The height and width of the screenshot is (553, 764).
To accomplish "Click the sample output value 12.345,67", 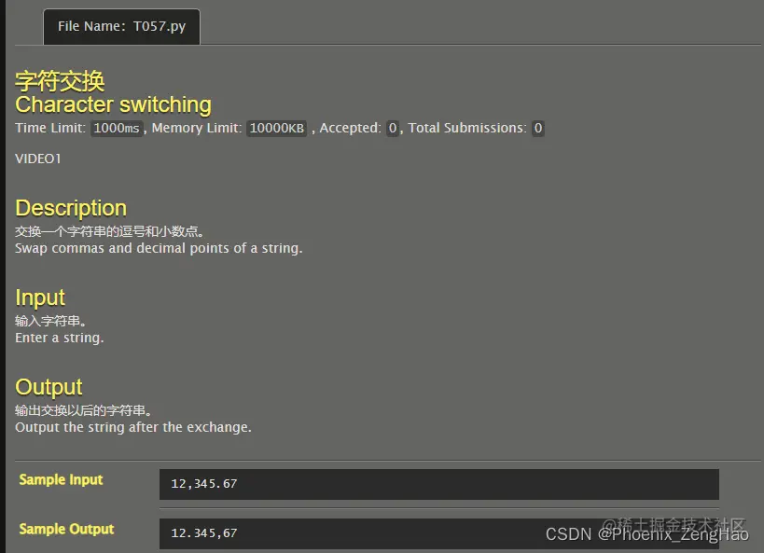I will coord(204,533).
